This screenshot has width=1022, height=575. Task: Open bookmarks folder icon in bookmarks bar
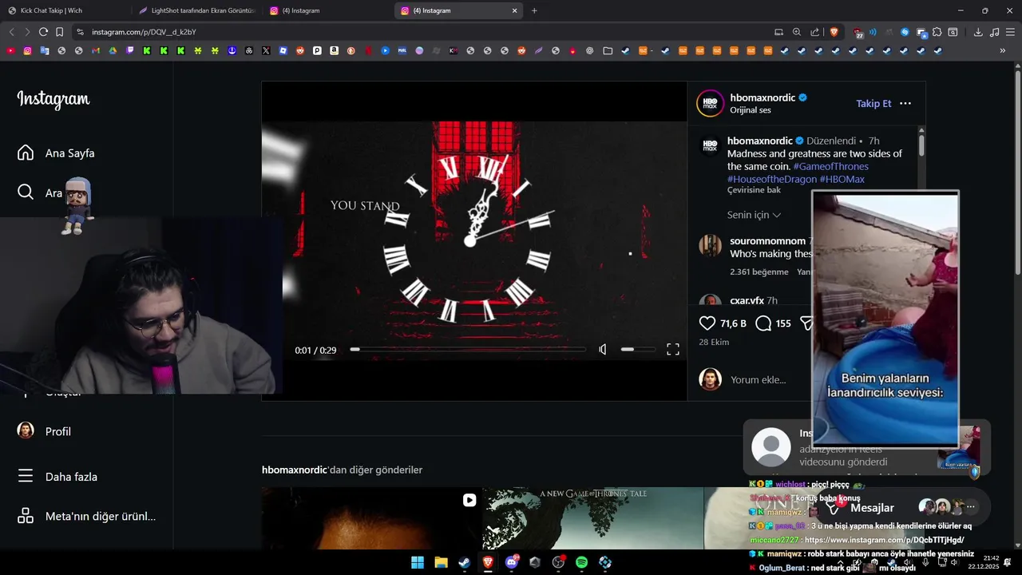coord(608,50)
